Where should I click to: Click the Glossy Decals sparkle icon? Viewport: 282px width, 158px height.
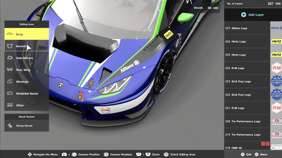click(10, 126)
